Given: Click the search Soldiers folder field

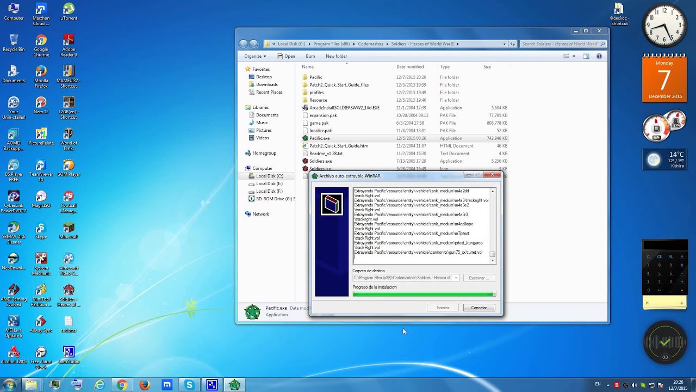Looking at the screenshot, I should coord(562,44).
